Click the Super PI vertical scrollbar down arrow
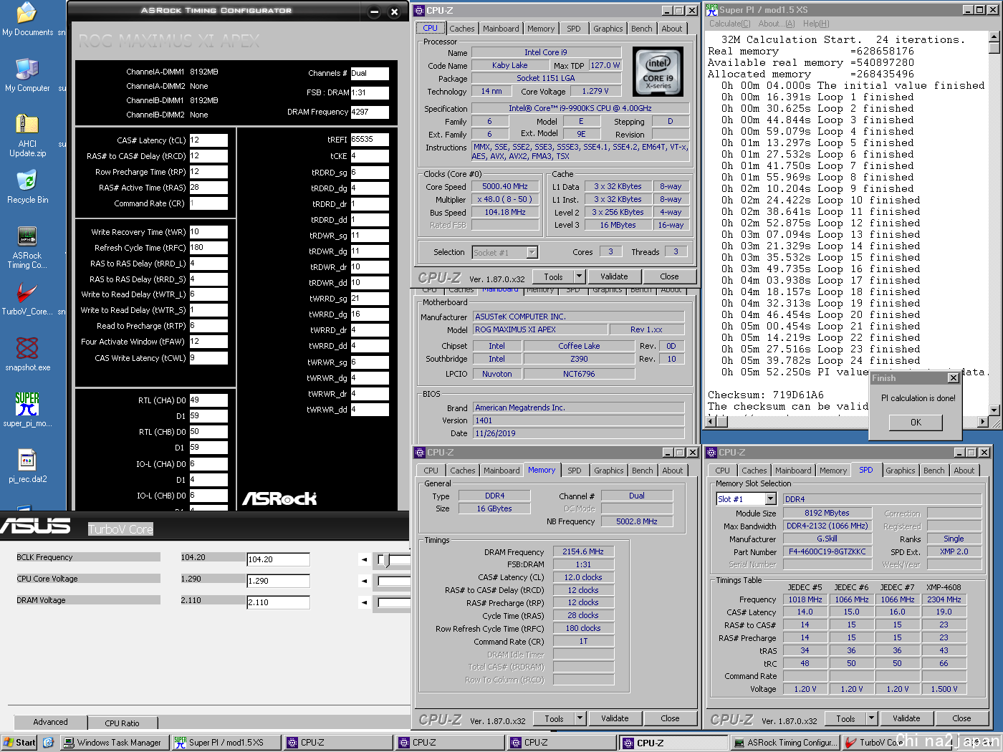The image size is (1003, 752). (994, 410)
